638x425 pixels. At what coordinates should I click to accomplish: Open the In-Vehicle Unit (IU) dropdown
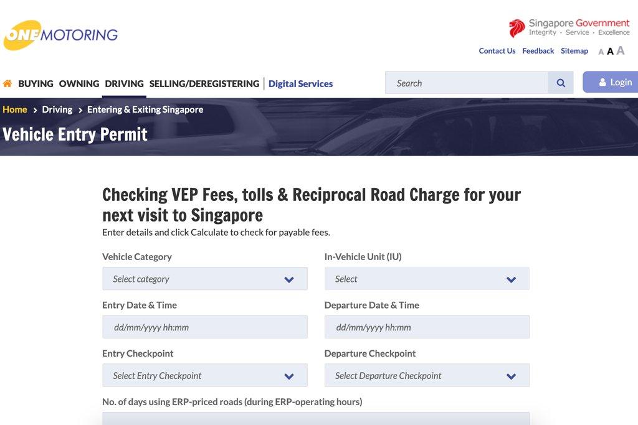[427, 279]
